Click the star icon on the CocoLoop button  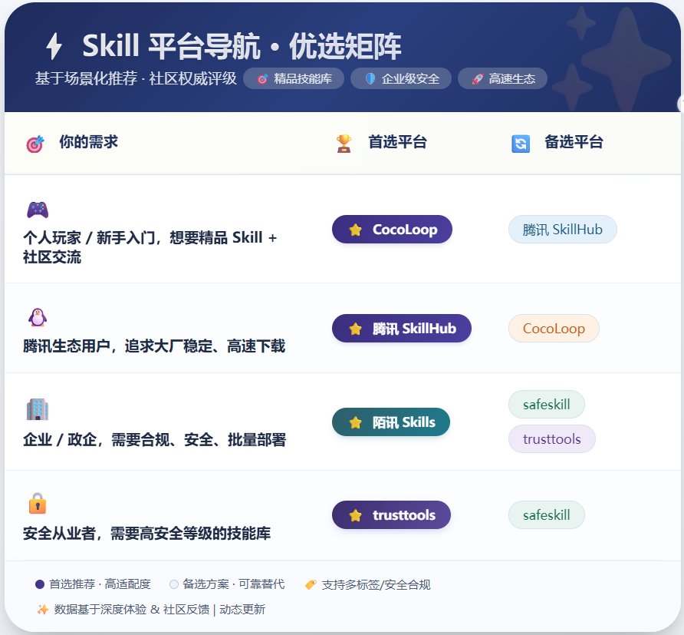tap(354, 229)
